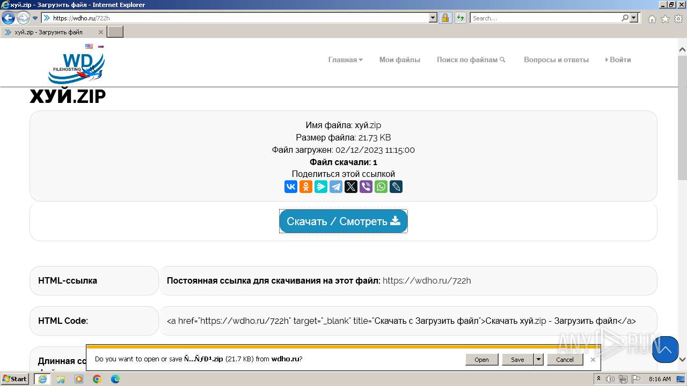
Task: Open Internet Explorer in taskbar
Action: pos(42,379)
